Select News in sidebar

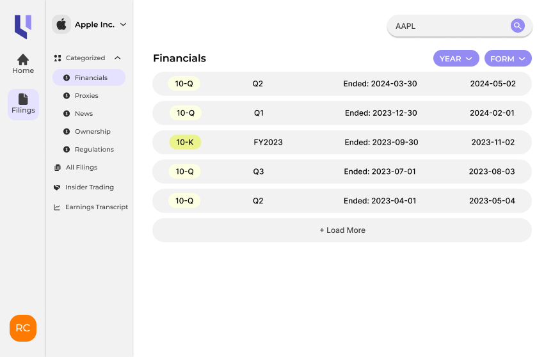[x=84, y=113]
